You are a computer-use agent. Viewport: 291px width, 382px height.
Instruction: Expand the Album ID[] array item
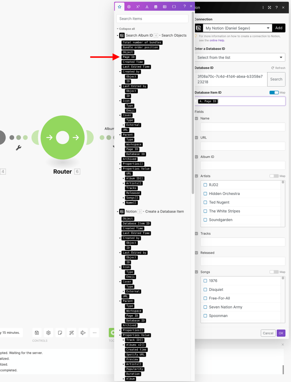[x=123, y=178]
